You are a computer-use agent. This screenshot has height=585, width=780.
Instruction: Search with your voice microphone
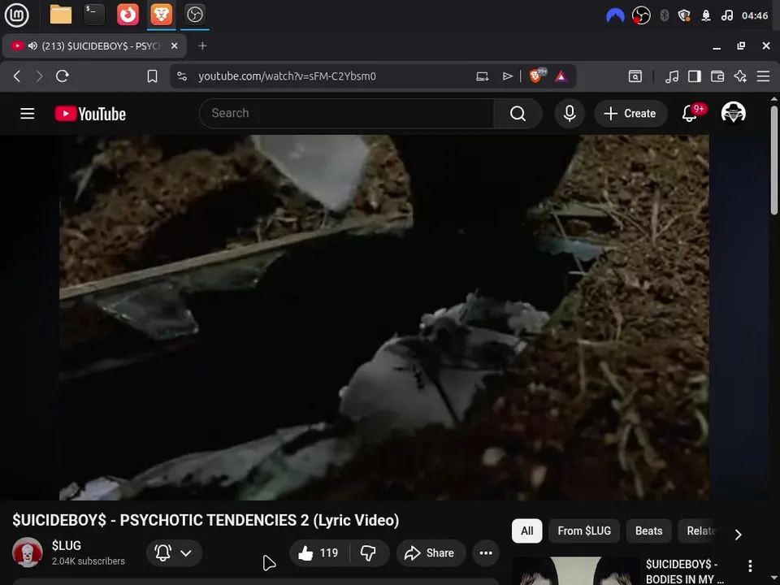(x=570, y=114)
